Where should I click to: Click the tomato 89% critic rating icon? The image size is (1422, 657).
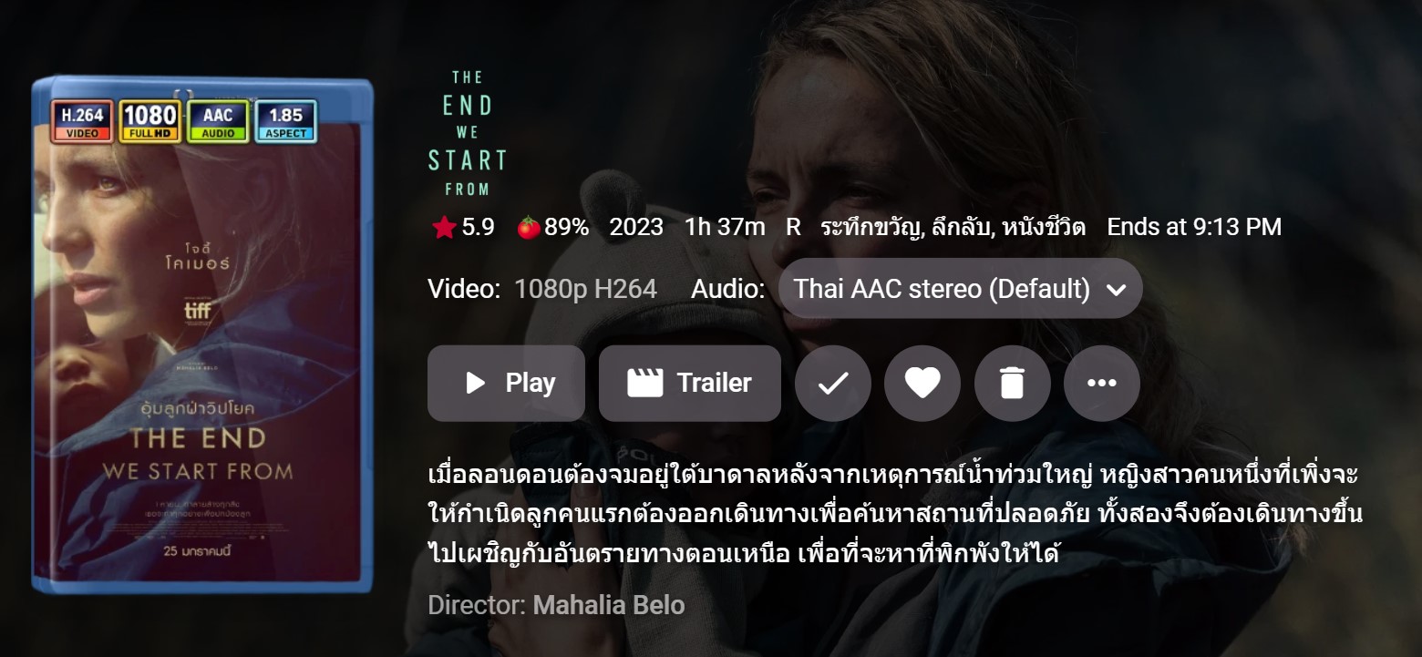tap(529, 227)
